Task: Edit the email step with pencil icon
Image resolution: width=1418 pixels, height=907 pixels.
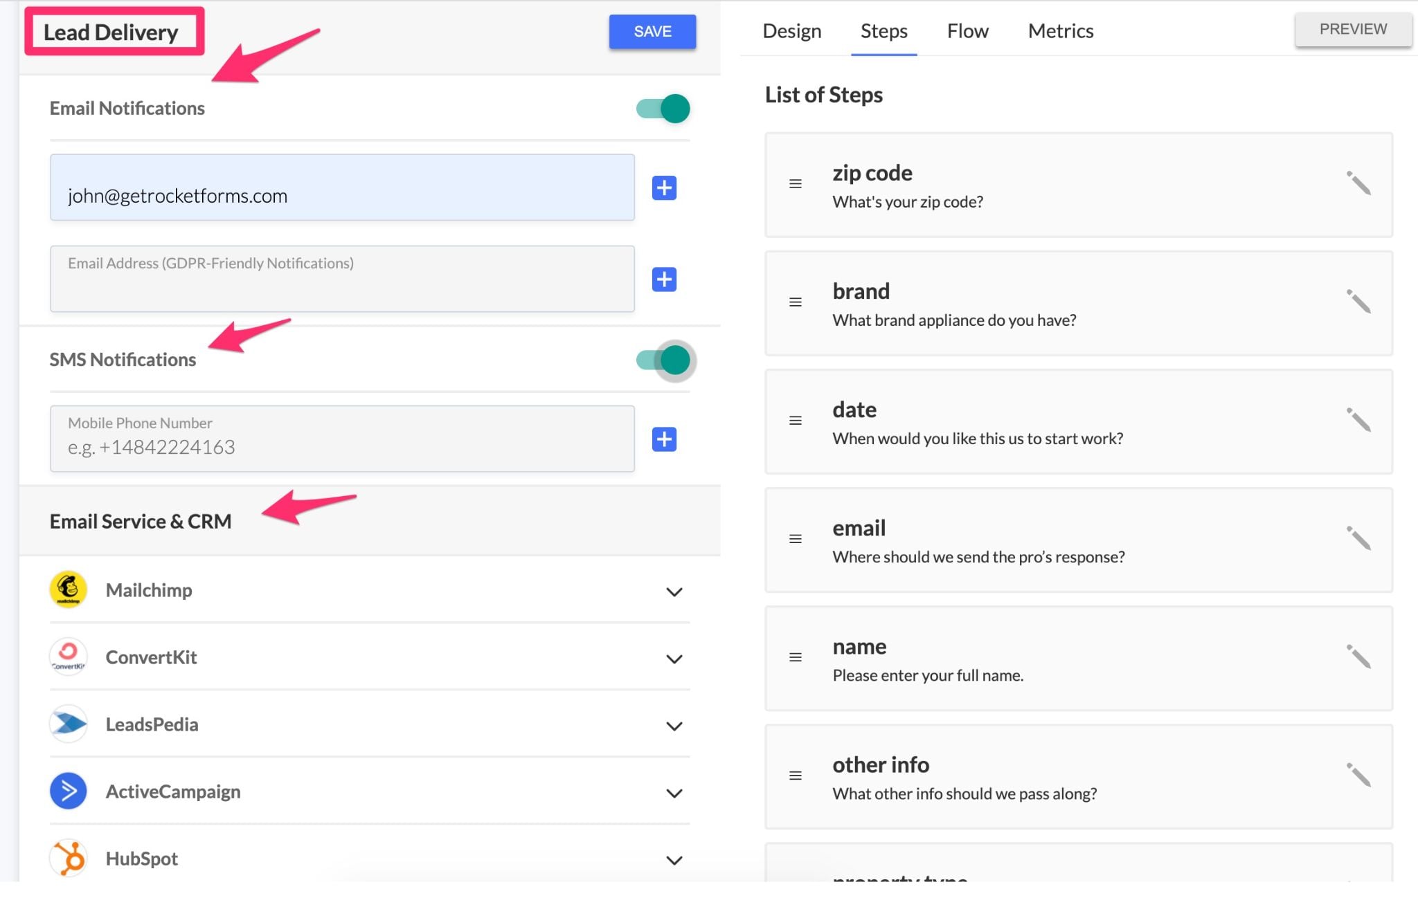Action: pos(1358,538)
